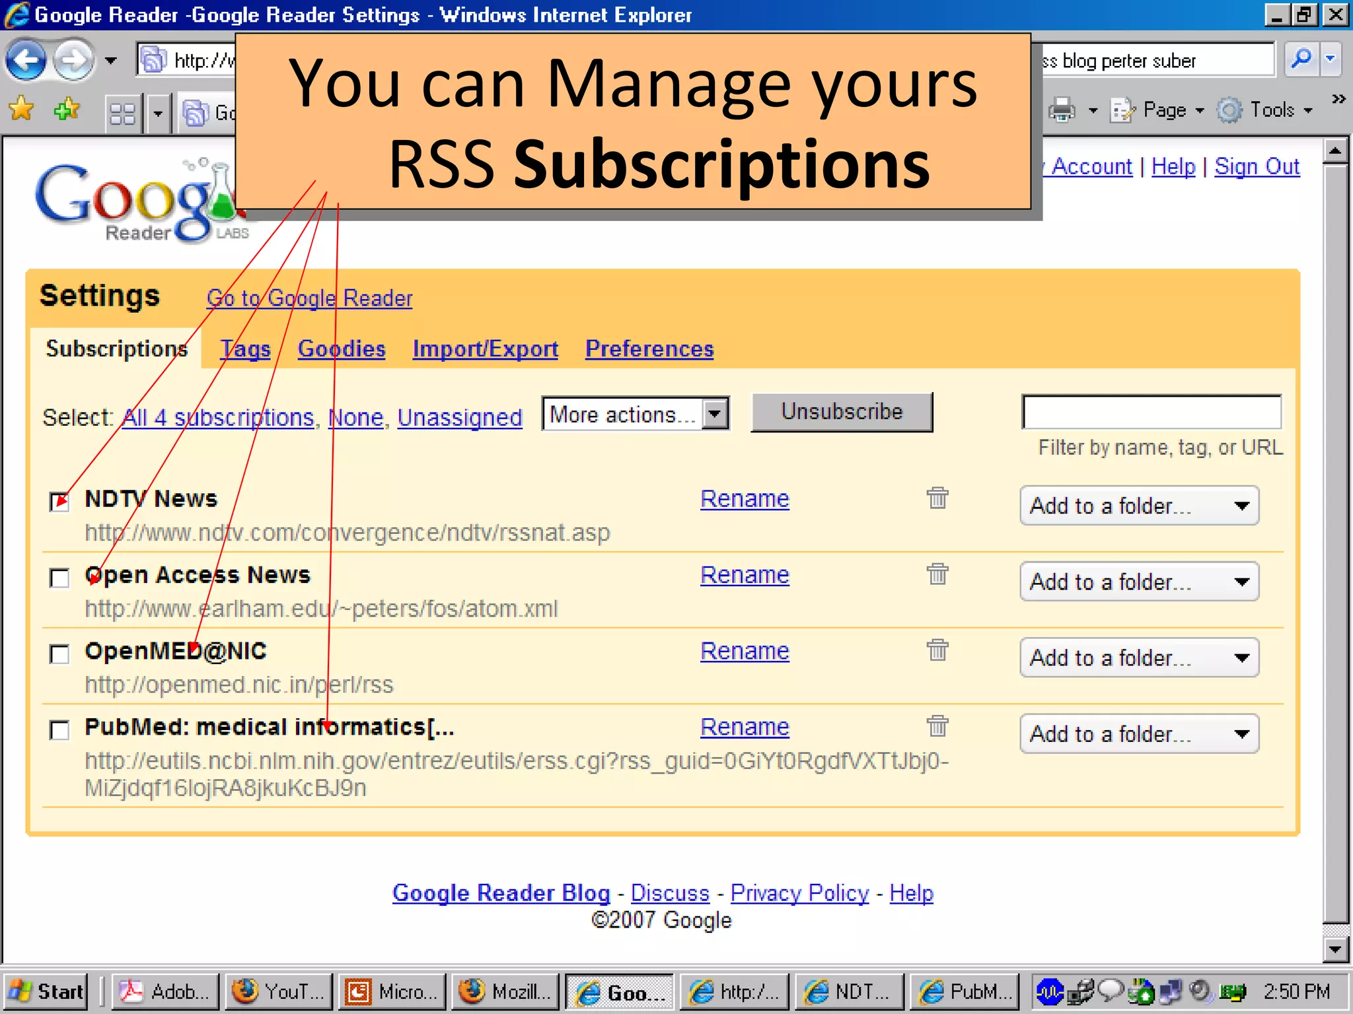Rename the NDTV News subscription

(745, 499)
